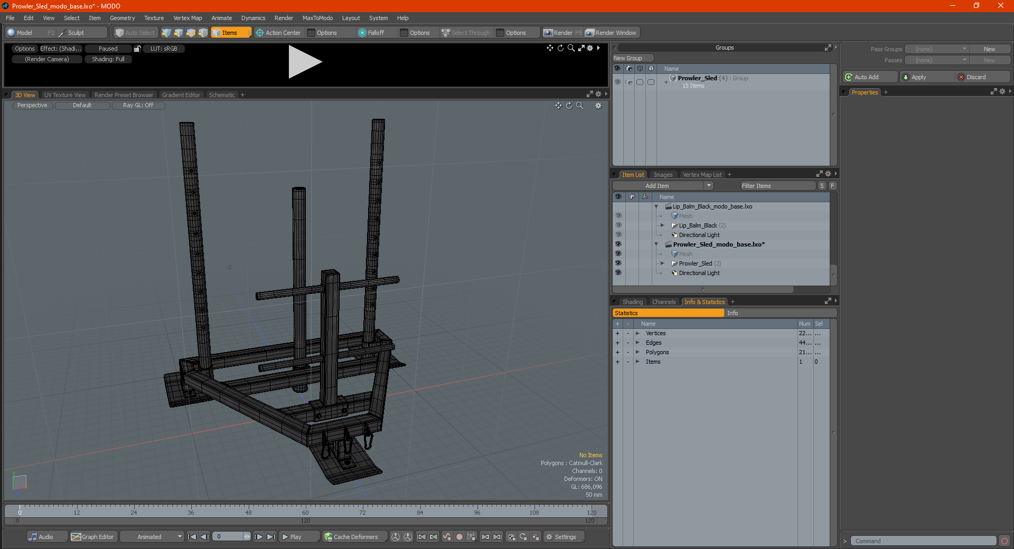Toggle visibility eye of Prowler_Sled group

[617, 82]
